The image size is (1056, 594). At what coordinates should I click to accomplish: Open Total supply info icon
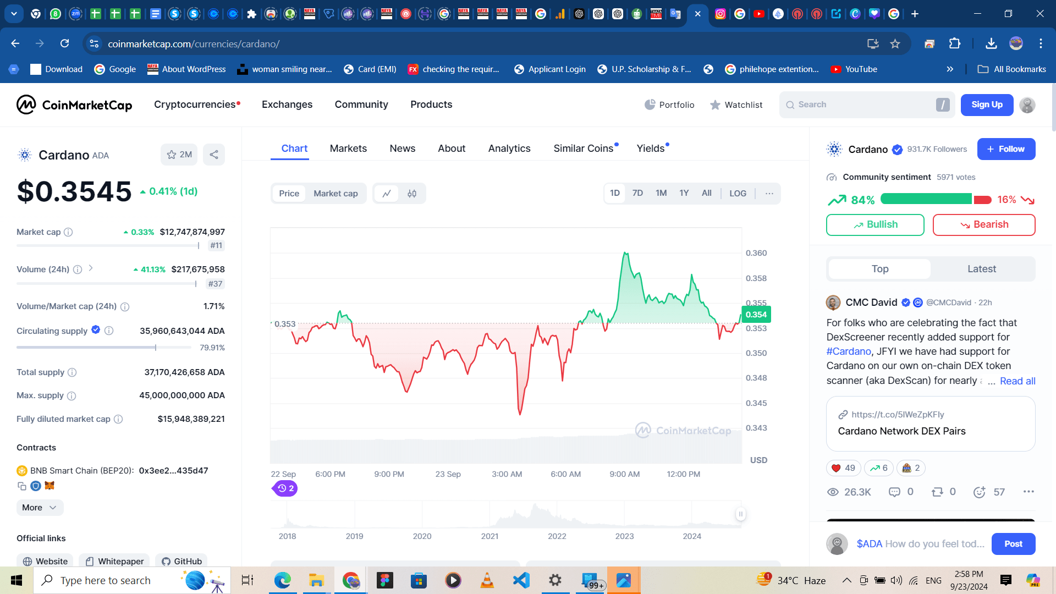72,372
